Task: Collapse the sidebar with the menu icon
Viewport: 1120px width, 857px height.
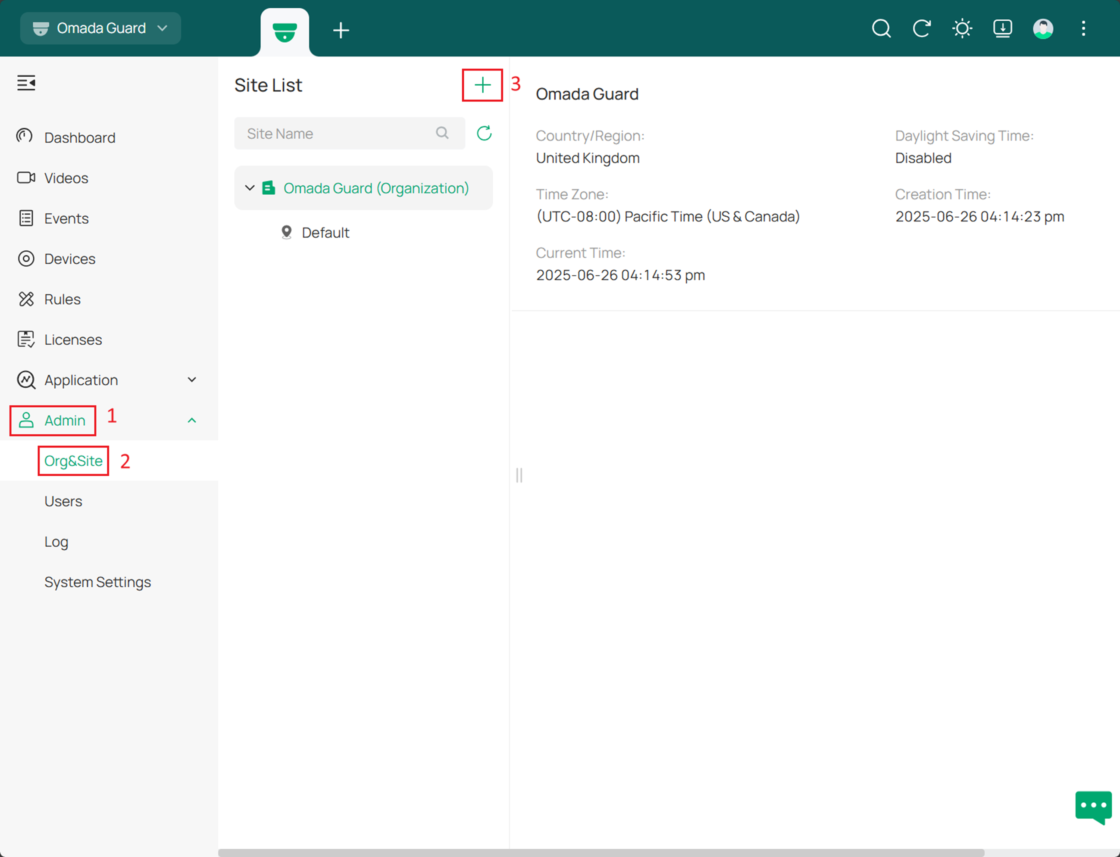Action: coord(26,83)
